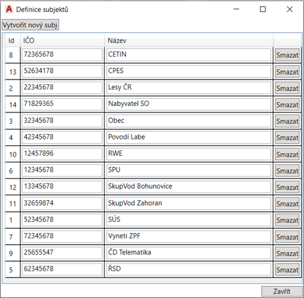The width and height of the screenshot is (304, 298).
Task: Click the IČO field 32659874
Action: click(62, 203)
